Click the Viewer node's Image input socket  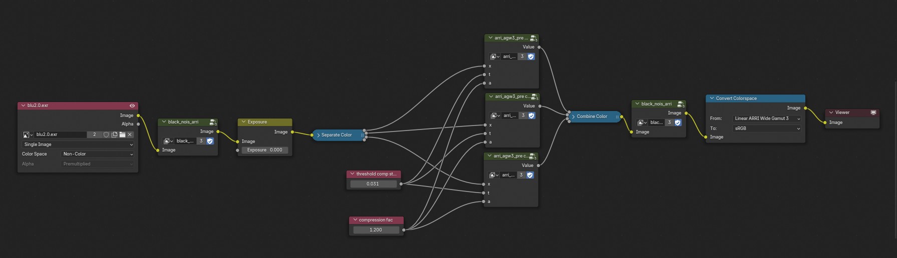click(x=825, y=122)
